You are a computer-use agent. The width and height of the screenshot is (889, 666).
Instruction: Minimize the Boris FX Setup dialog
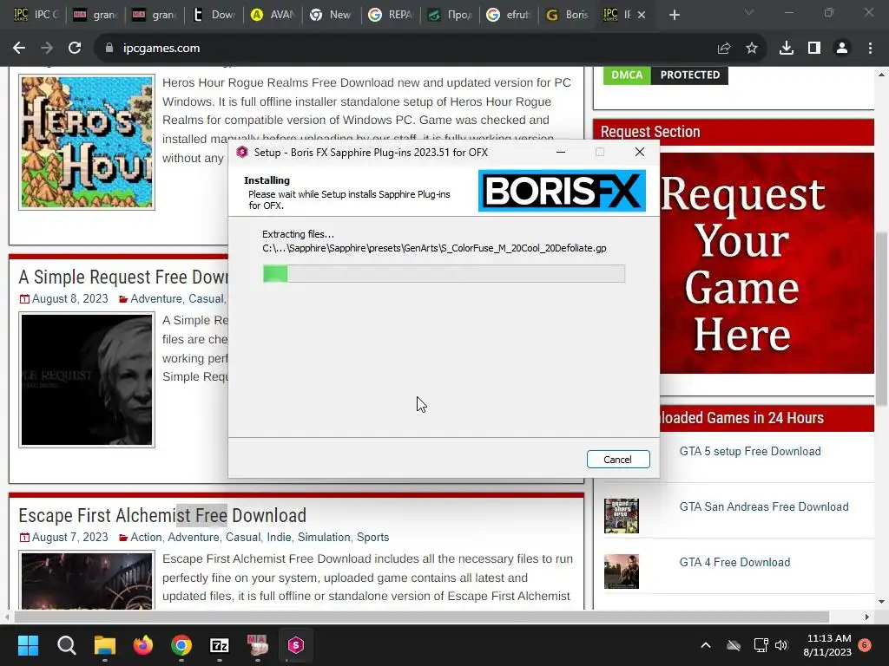561,153
